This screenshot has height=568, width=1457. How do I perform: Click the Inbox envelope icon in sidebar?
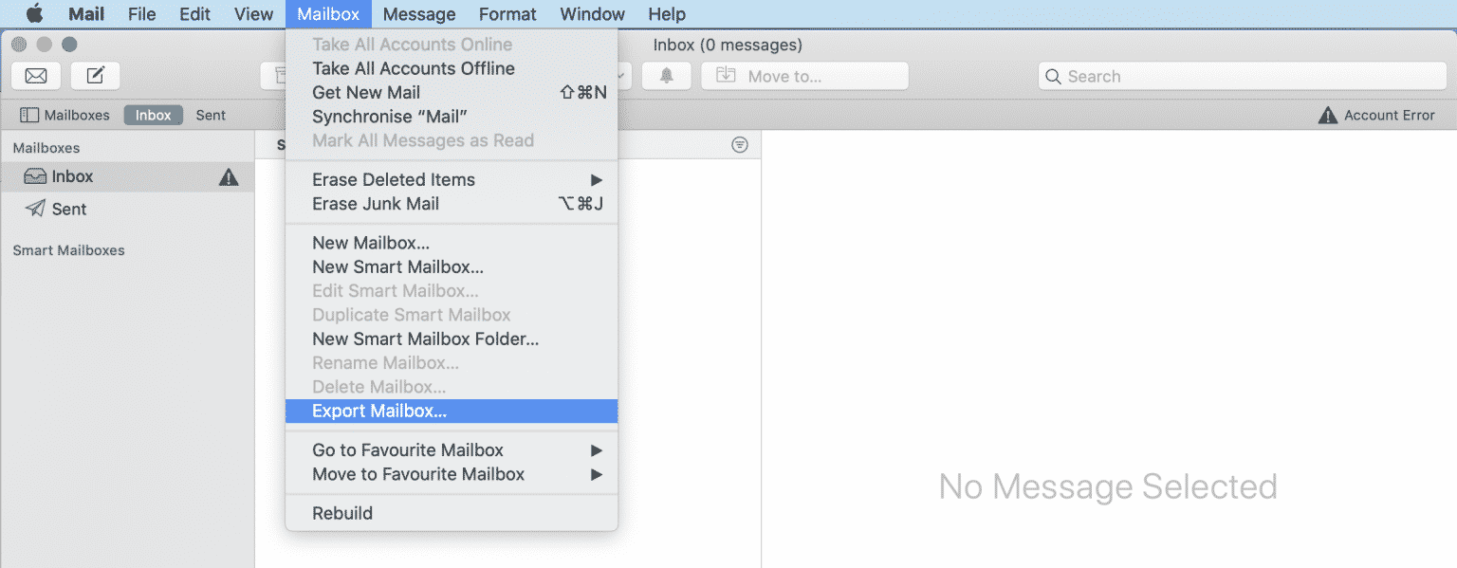(x=35, y=175)
